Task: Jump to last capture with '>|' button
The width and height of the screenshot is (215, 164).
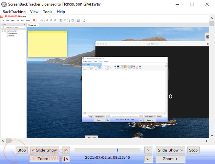Action: tap(148, 159)
